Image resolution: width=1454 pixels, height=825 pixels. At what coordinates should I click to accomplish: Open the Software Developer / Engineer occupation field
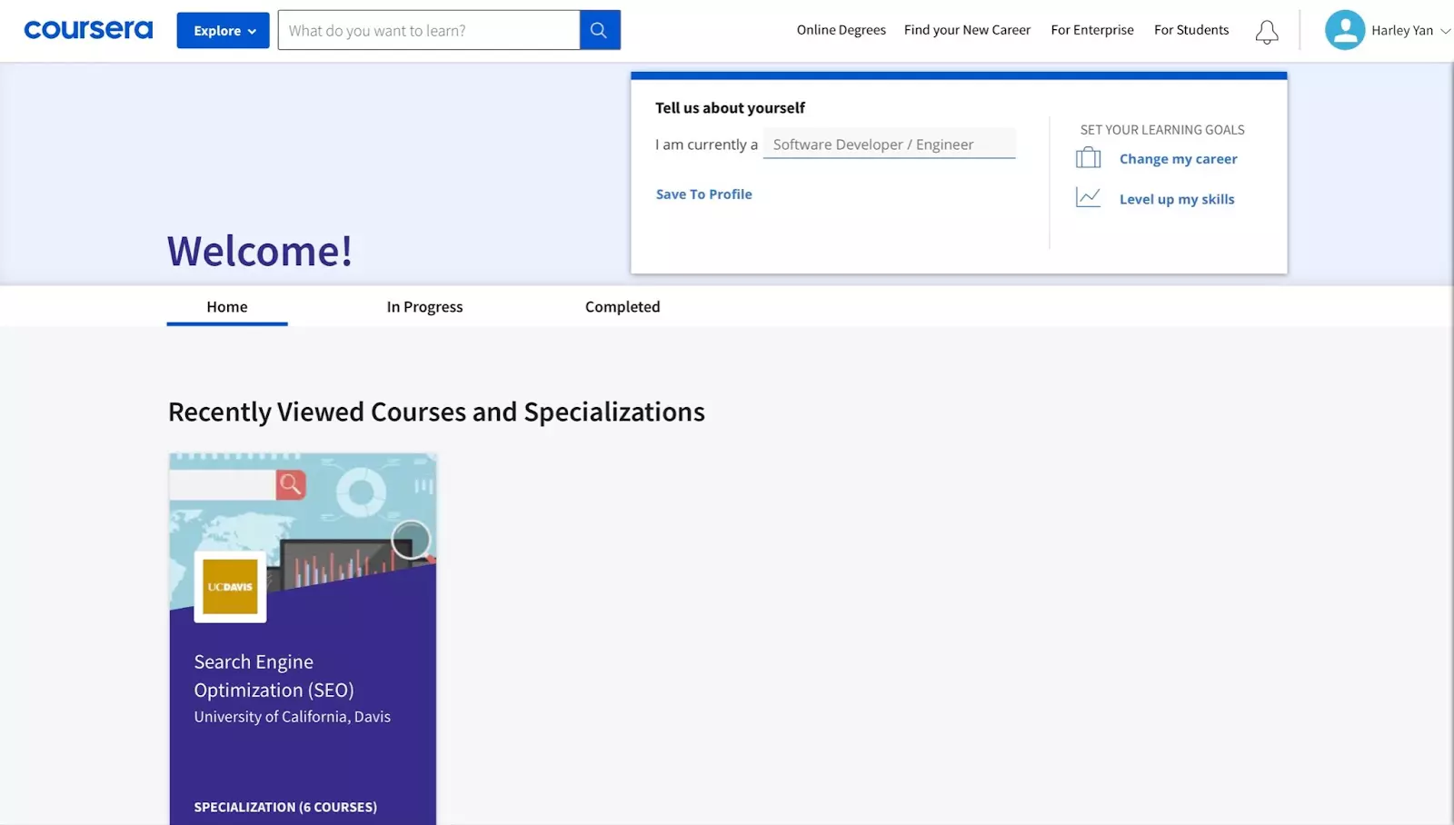(889, 144)
